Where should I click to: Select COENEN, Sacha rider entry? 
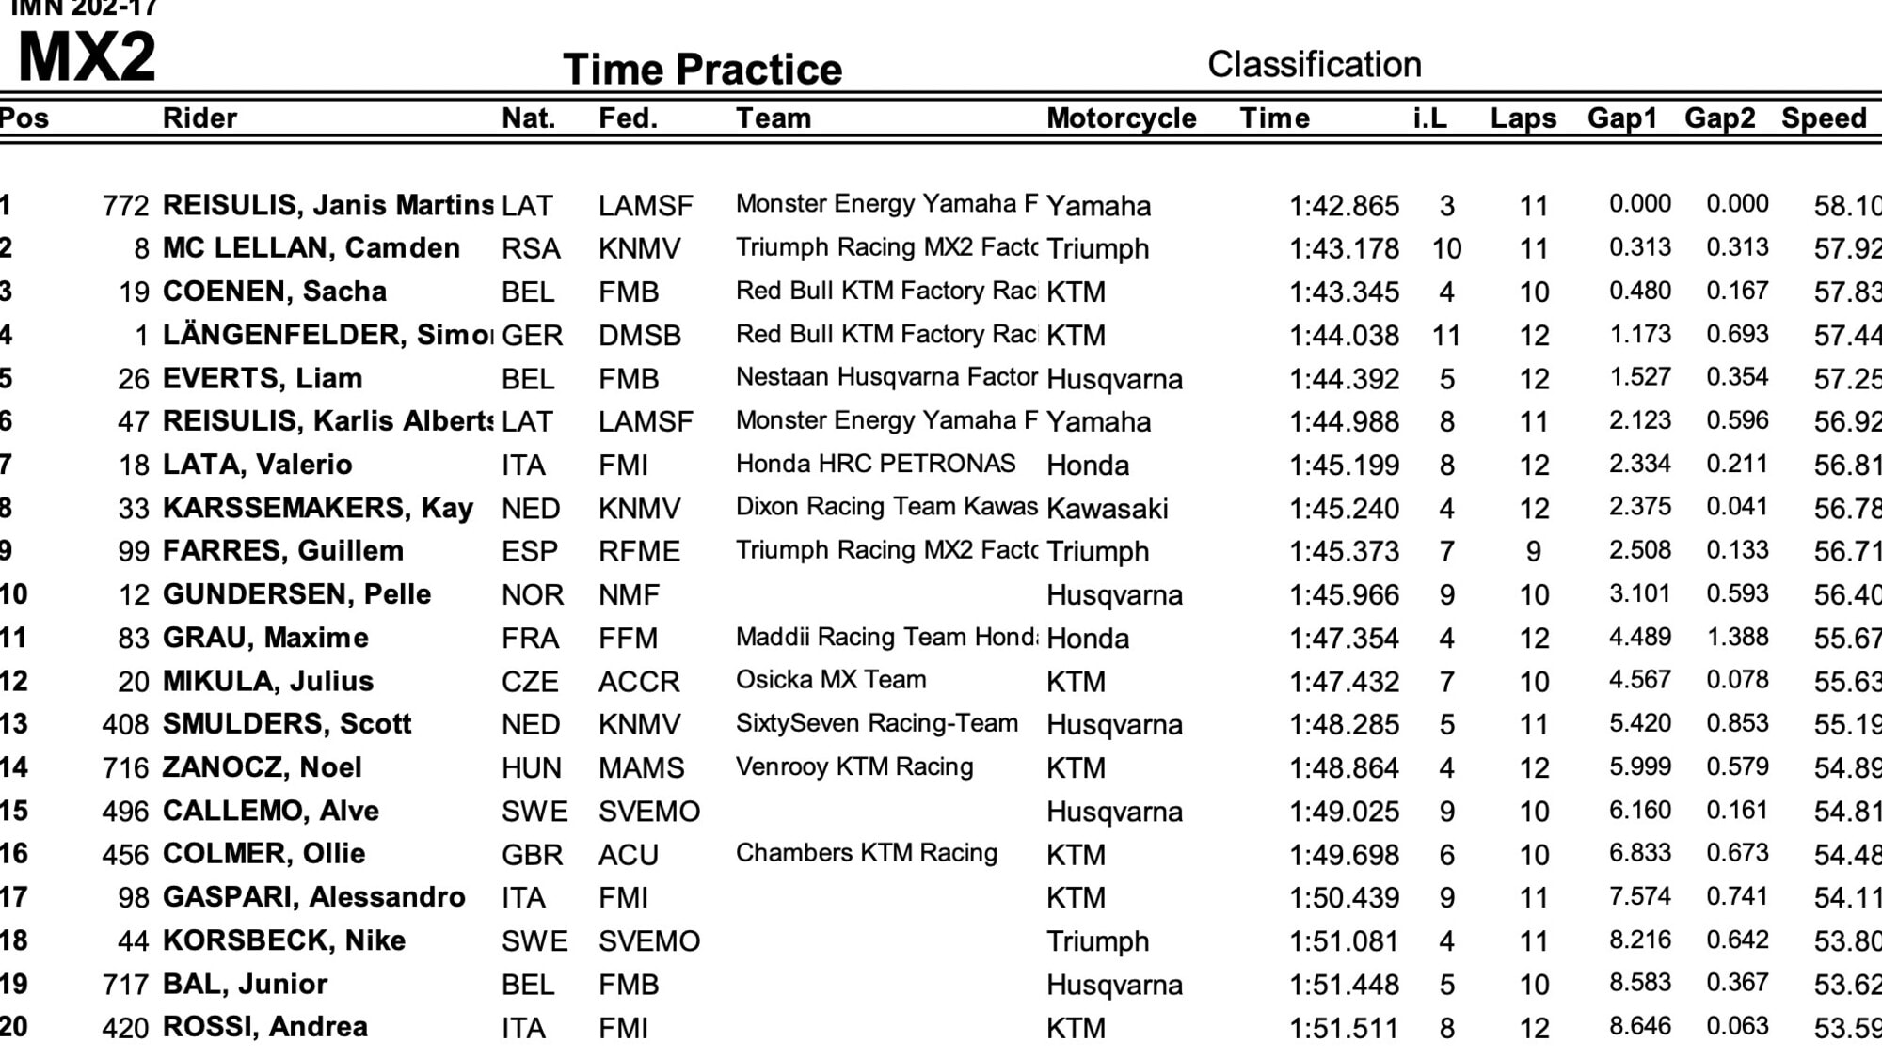click(x=275, y=292)
